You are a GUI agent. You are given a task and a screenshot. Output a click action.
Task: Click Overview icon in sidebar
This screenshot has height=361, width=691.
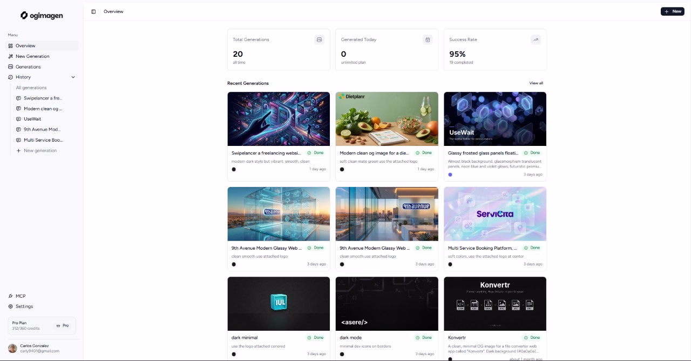[10, 46]
